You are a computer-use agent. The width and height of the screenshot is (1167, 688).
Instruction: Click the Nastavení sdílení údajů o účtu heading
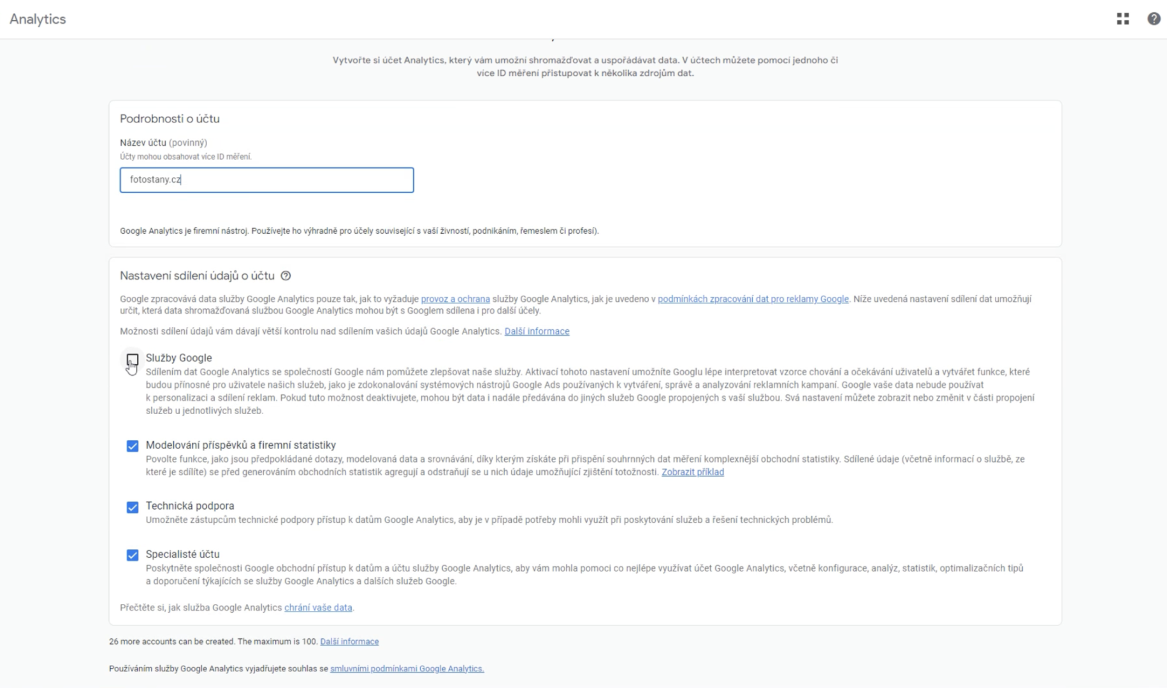[x=197, y=276]
